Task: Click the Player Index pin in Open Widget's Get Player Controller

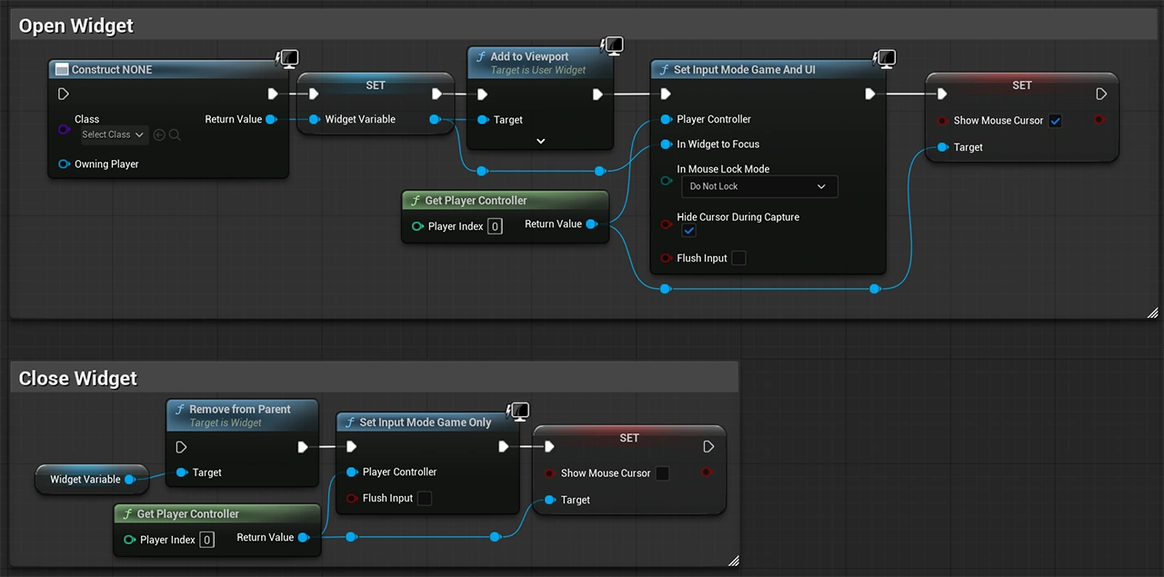Action: 417,226
